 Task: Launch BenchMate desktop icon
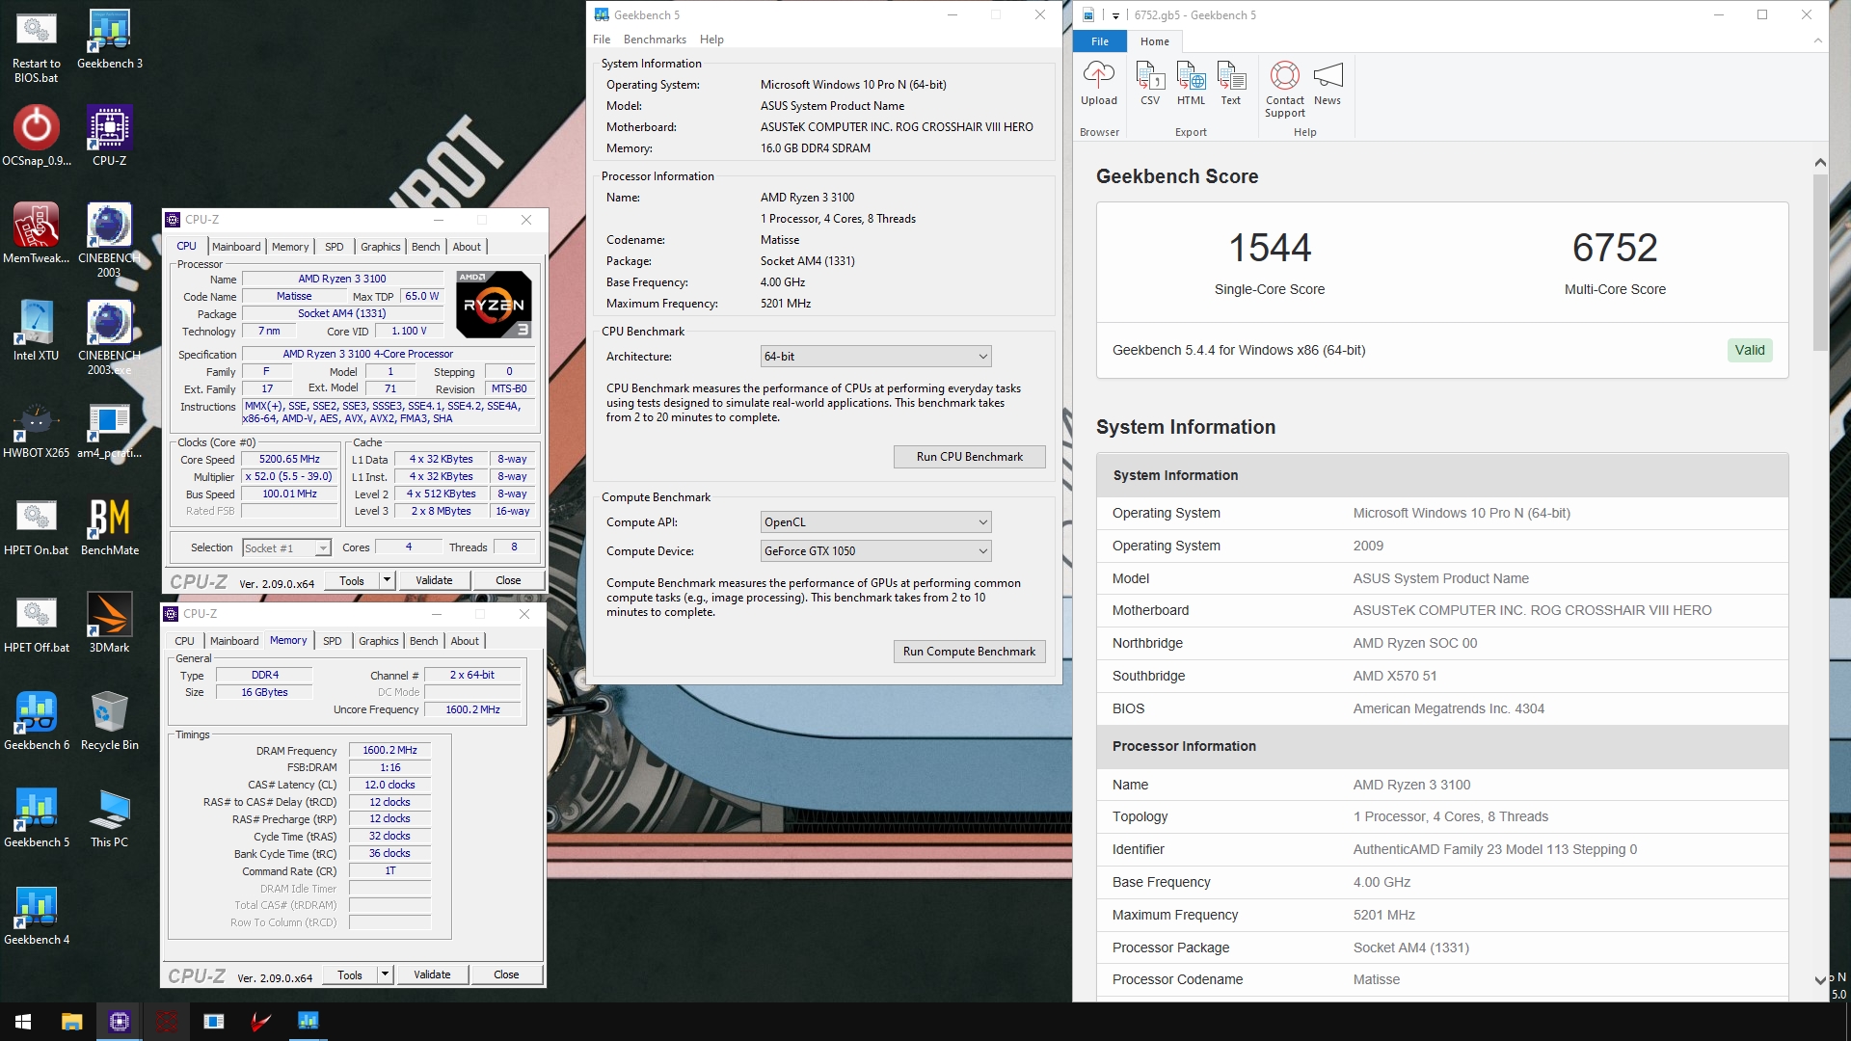pyautogui.click(x=110, y=525)
